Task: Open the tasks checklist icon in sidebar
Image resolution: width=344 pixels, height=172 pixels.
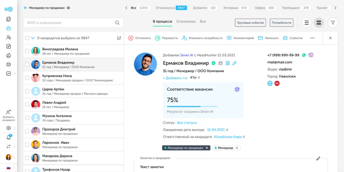Action: coord(8,19)
